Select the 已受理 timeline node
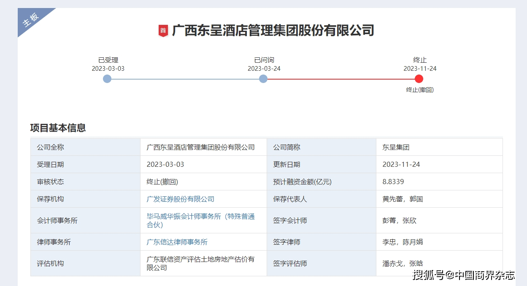 tap(107, 79)
